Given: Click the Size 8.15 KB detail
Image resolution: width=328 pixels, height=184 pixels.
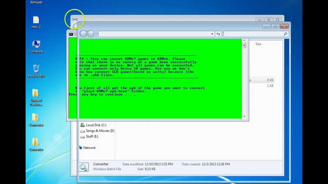Looking at the screenshot, I should pos(146,169).
